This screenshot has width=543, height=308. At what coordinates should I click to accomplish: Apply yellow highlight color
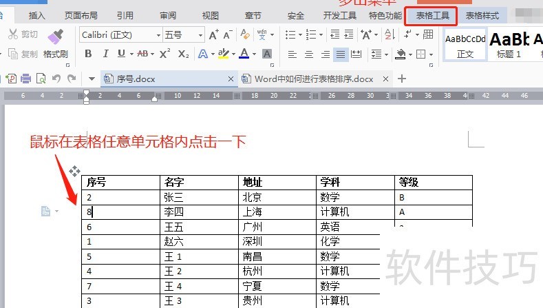point(224,54)
